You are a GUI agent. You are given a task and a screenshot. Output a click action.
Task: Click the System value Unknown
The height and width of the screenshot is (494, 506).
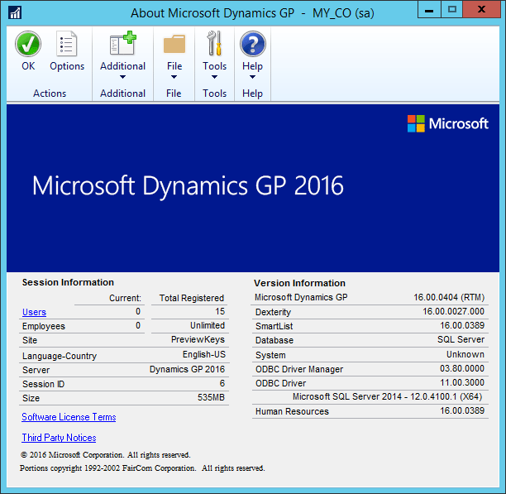[x=465, y=354]
